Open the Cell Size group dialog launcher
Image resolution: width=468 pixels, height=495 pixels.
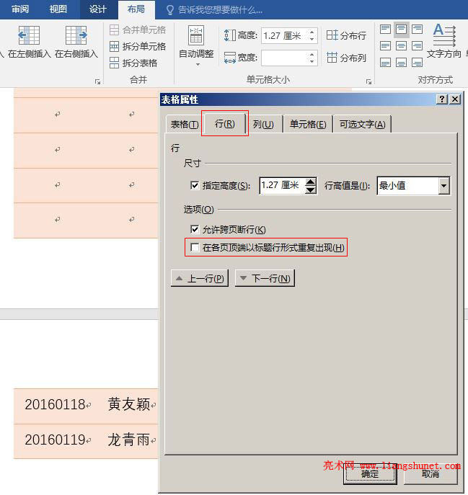coord(368,81)
